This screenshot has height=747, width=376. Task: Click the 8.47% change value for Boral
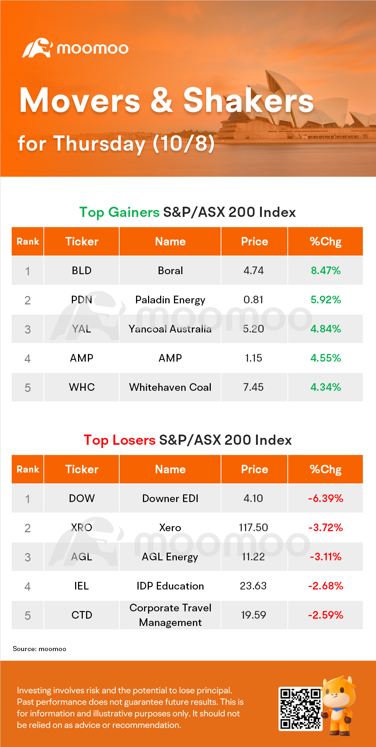tap(325, 271)
